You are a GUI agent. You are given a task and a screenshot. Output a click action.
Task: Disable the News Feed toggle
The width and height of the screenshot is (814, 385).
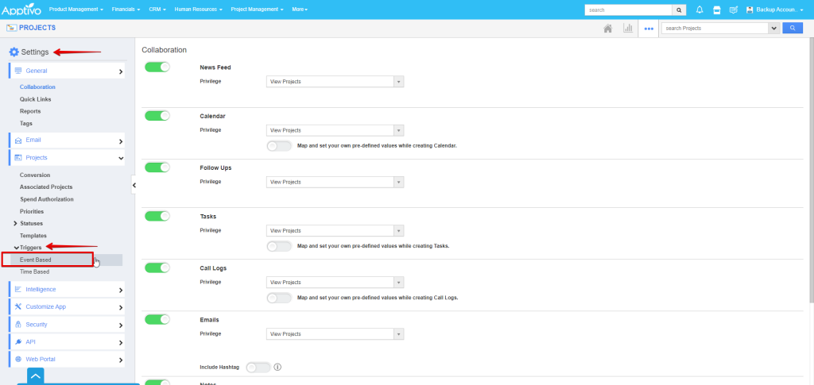157,67
